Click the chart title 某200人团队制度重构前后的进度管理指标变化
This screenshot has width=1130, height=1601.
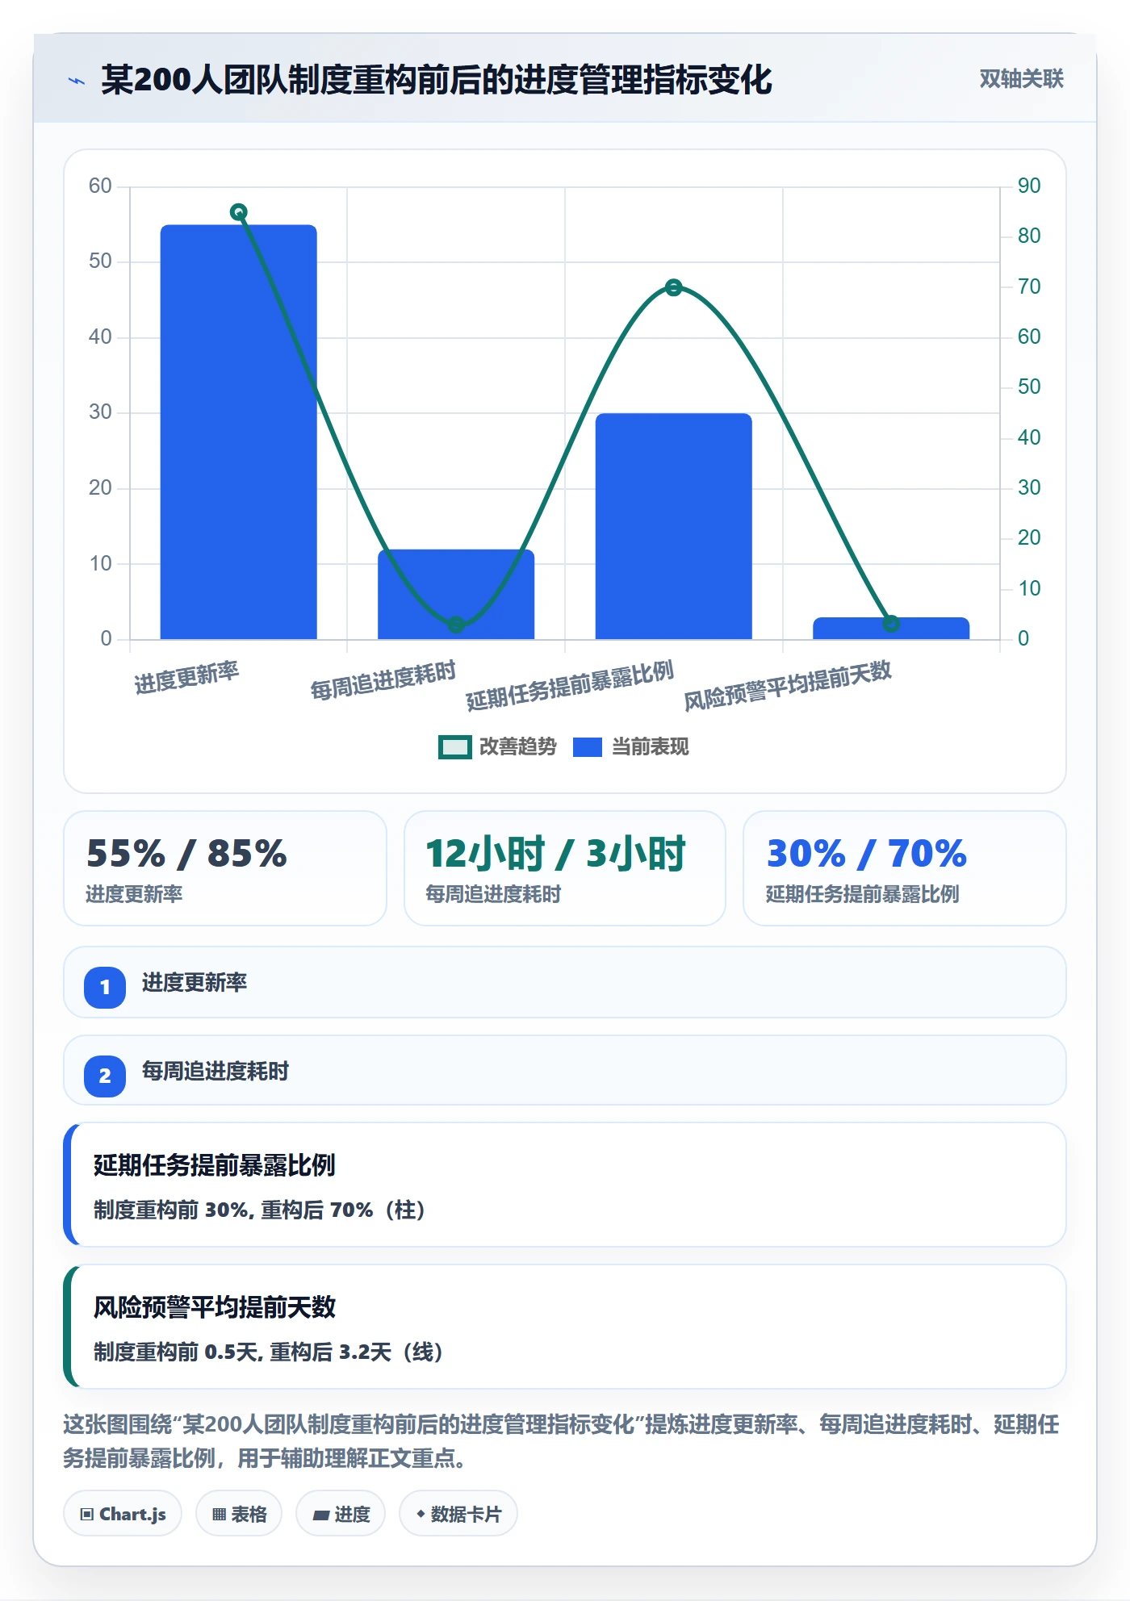point(437,80)
